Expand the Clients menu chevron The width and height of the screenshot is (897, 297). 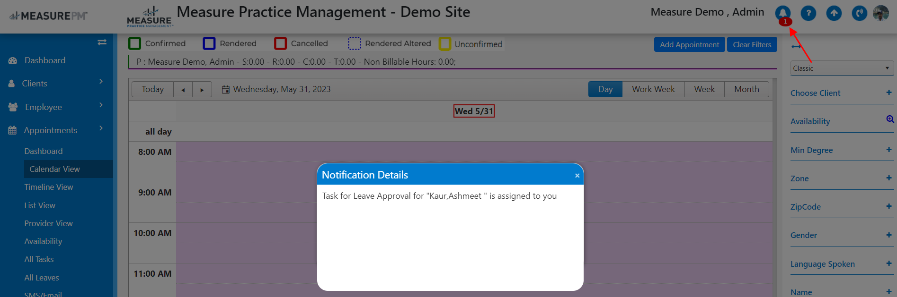[x=101, y=82]
